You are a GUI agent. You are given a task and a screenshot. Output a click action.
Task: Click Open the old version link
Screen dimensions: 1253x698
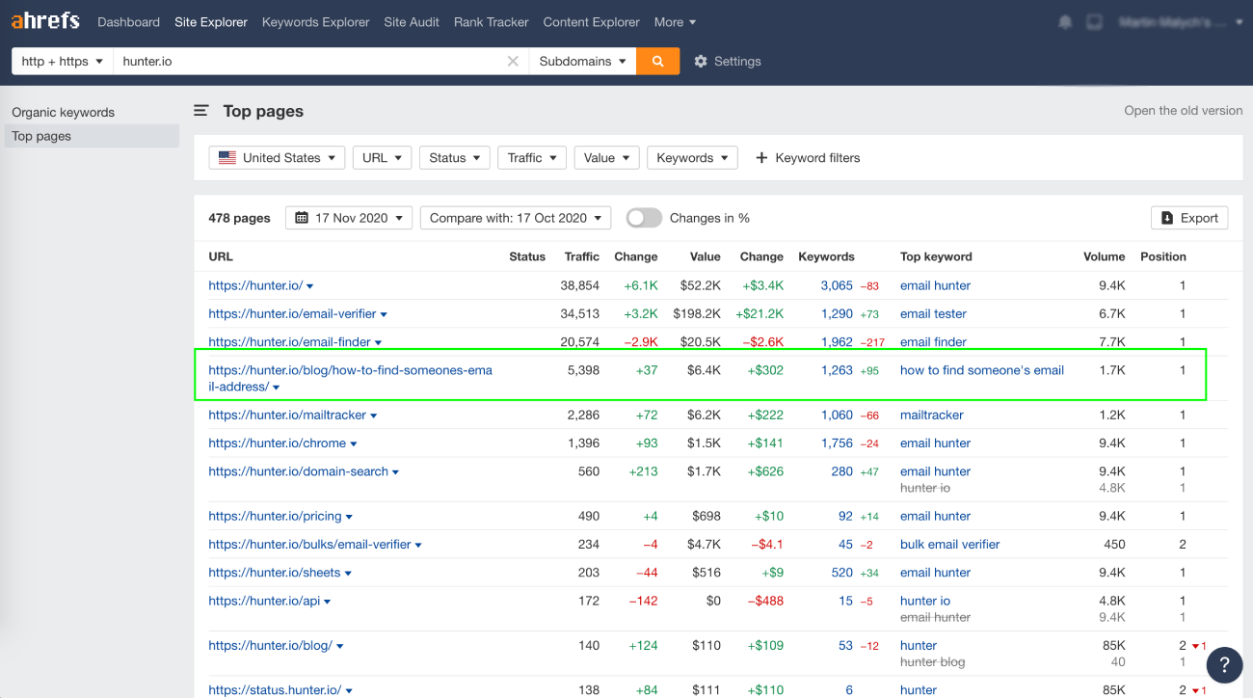1183,110
